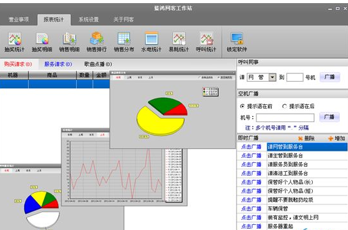Select the 请服务员到服务台 broadcast row

(x=307, y=165)
